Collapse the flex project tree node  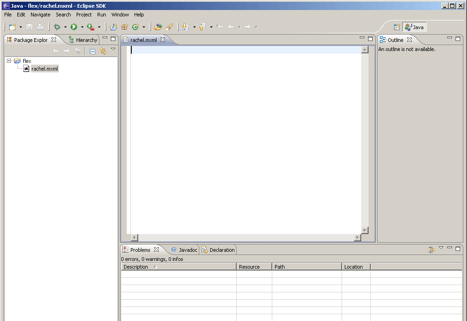coord(9,61)
